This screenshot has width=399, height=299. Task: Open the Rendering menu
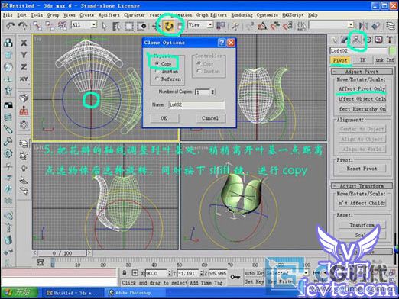tap(242, 15)
